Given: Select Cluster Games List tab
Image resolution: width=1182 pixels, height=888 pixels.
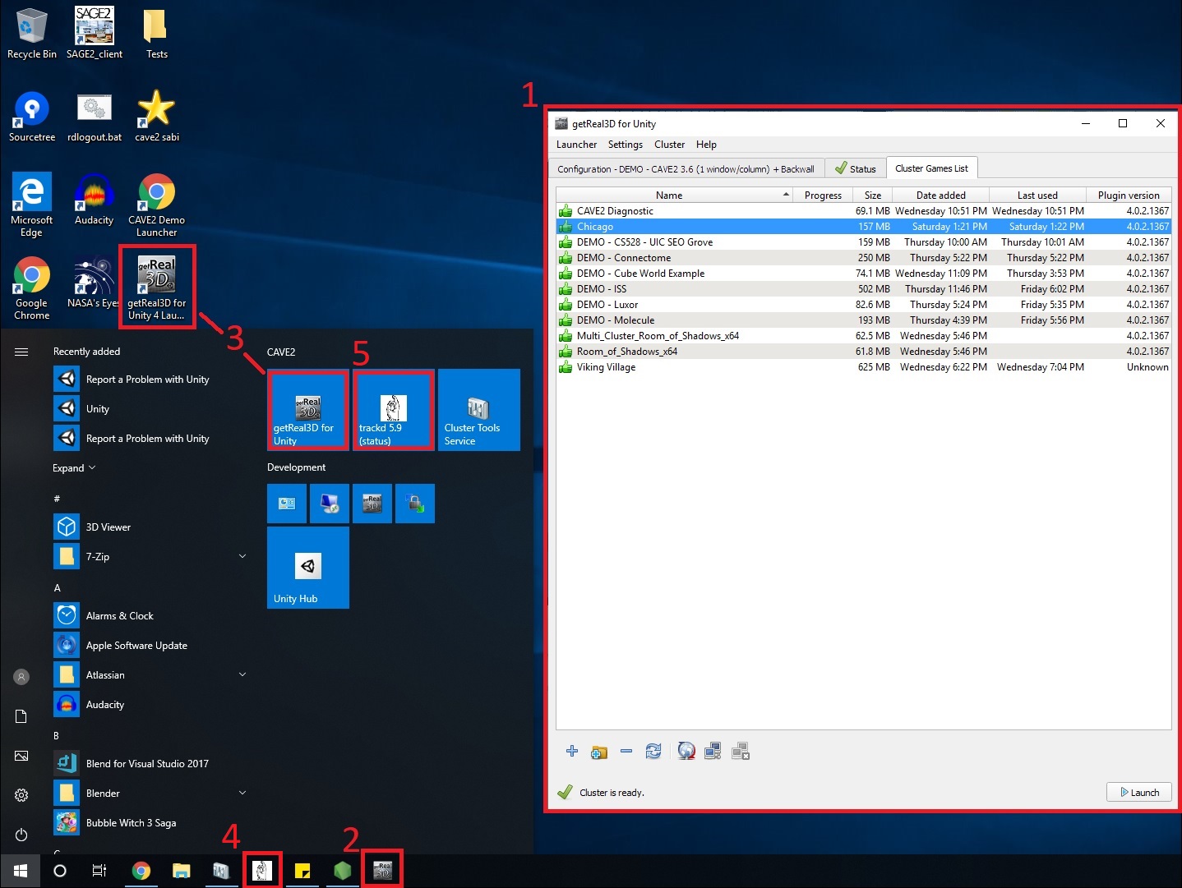Looking at the screenshot, I should tap(931, 168).
